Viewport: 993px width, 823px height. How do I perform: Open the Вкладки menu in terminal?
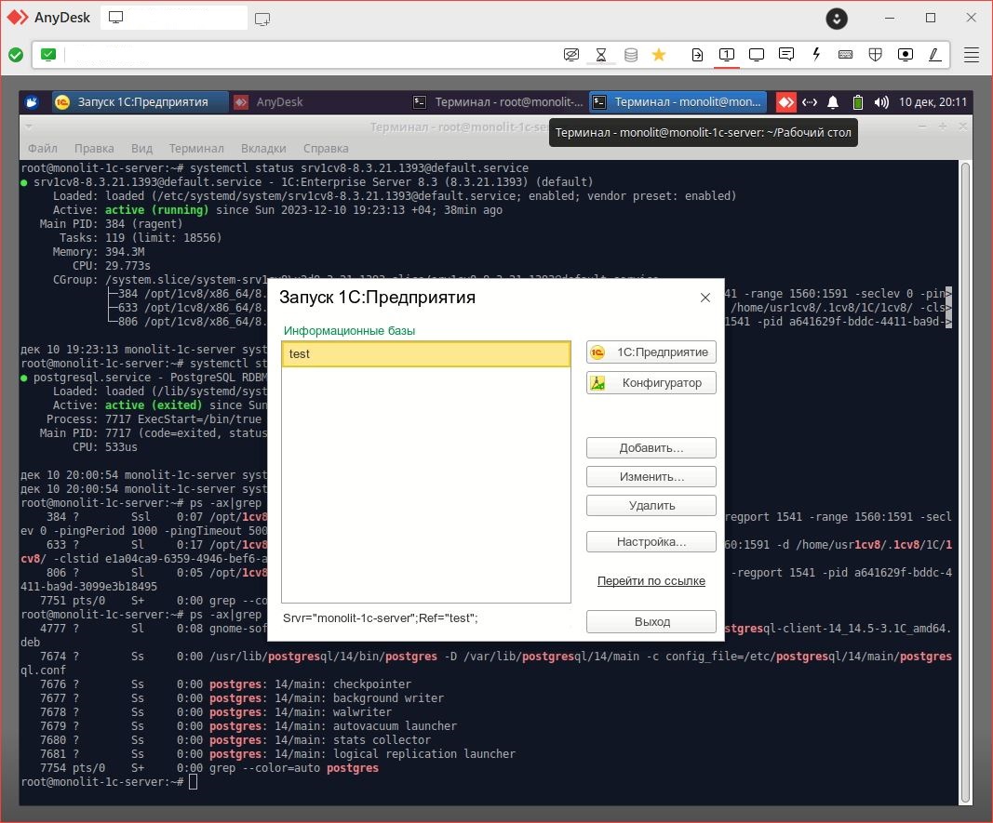coord(263,149)
